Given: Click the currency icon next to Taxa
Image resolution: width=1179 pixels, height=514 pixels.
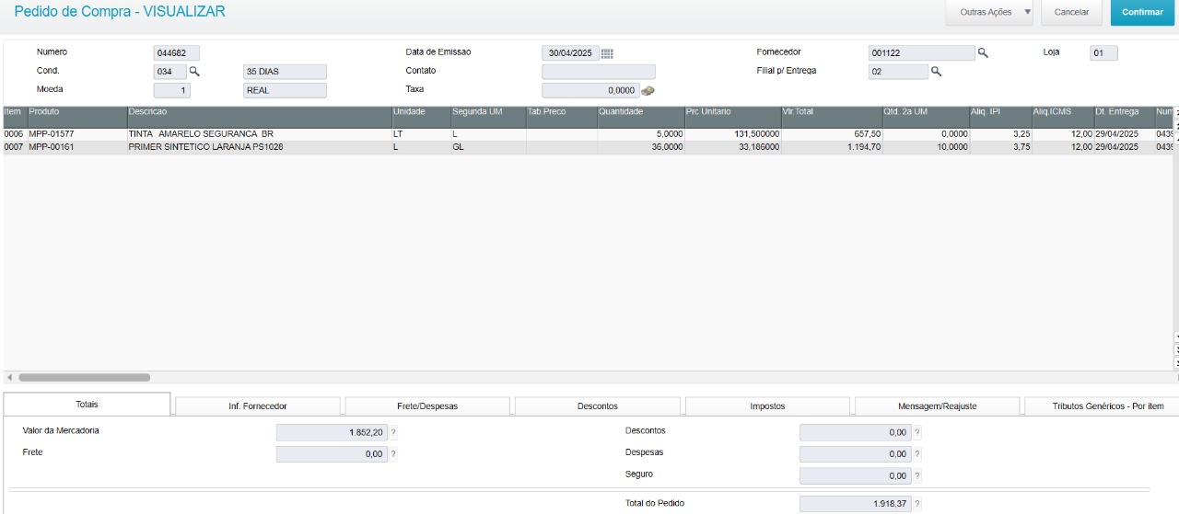Looking at the screenshot, I should [x=648, y=90].
